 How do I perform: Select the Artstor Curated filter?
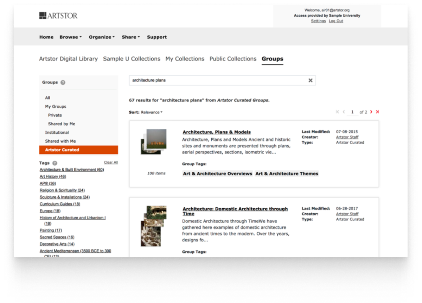point(78,150)
